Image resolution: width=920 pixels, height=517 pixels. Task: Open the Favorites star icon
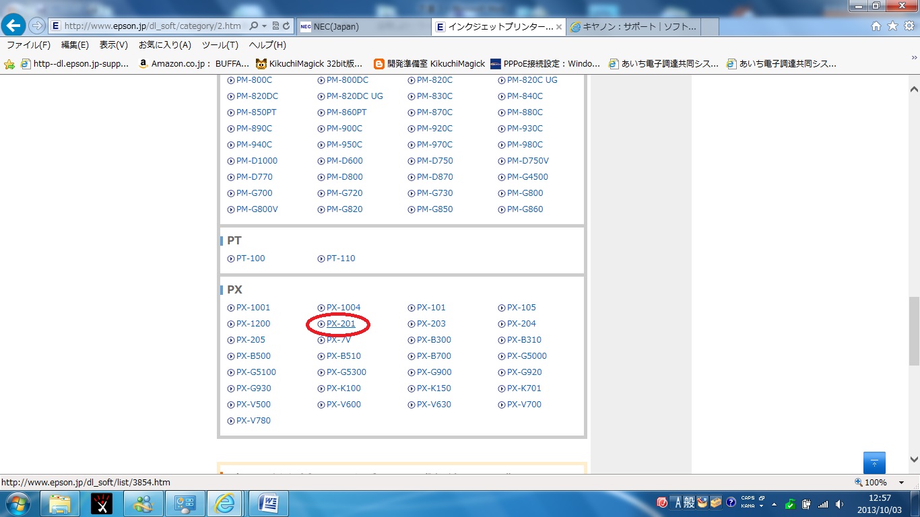point(892,26)
